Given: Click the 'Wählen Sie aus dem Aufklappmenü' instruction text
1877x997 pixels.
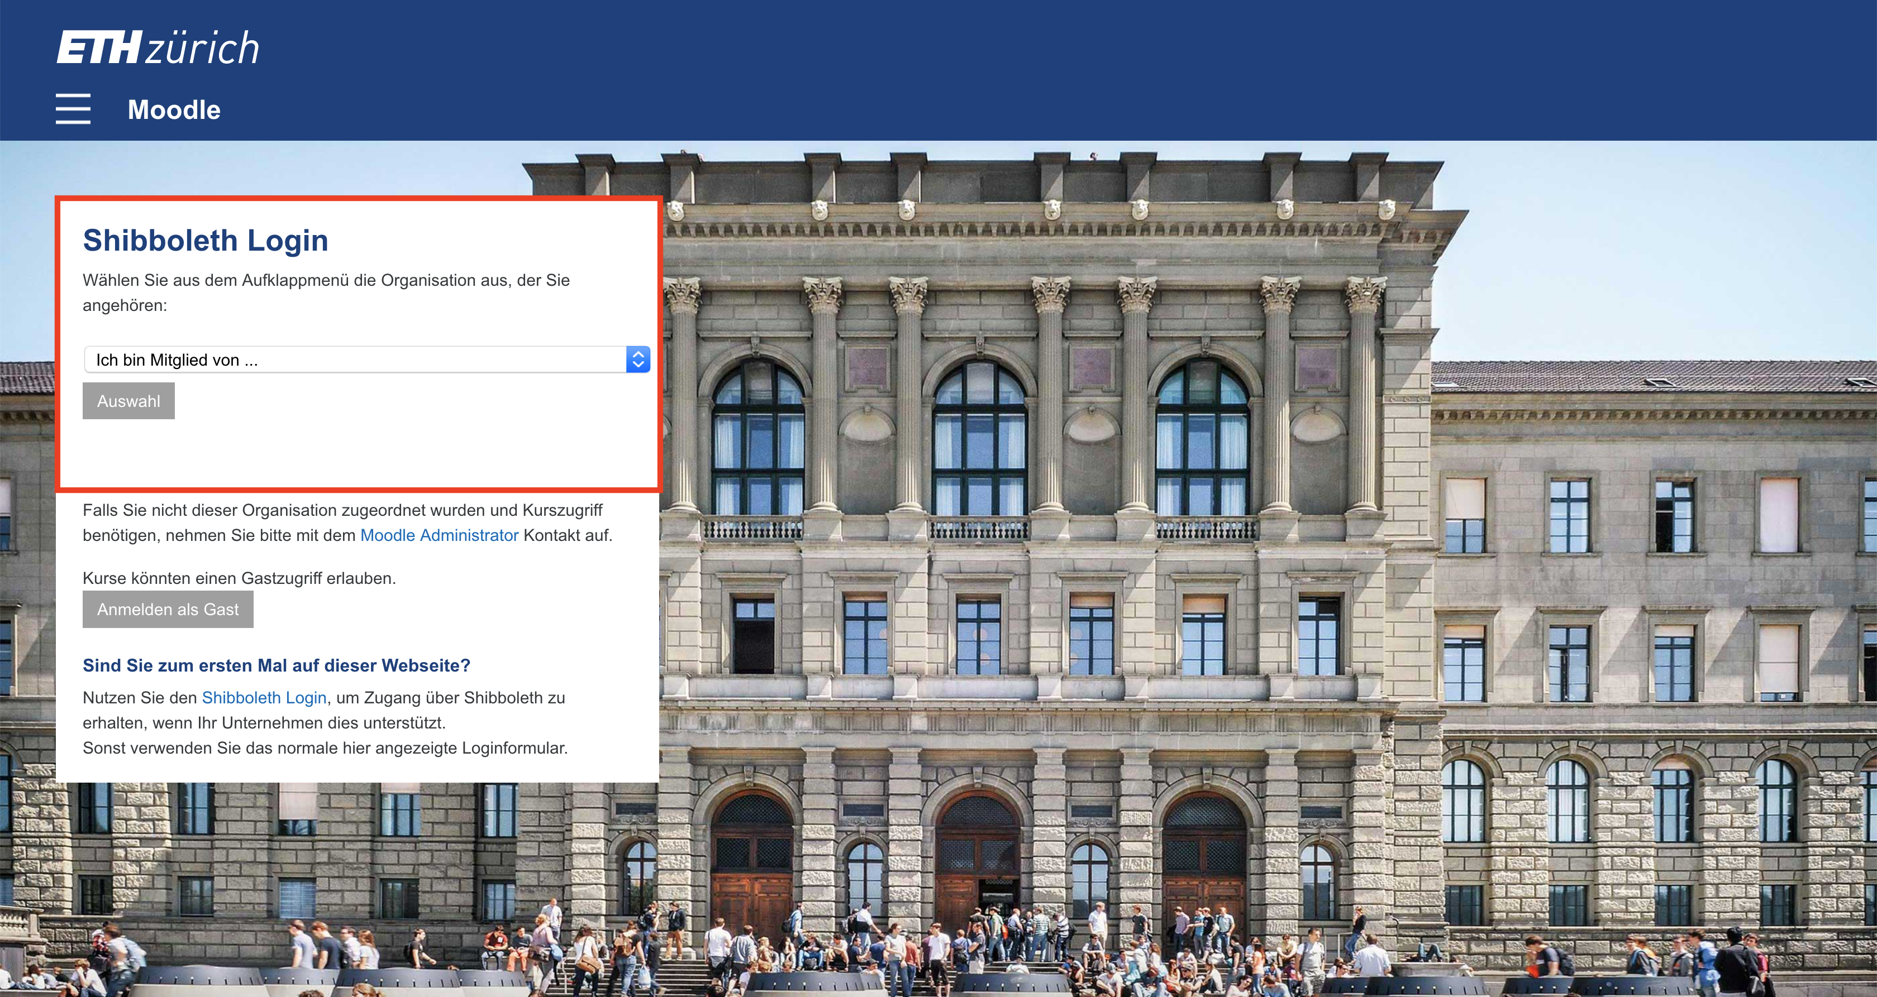Looking at the screenshot, I should [326, 293].
